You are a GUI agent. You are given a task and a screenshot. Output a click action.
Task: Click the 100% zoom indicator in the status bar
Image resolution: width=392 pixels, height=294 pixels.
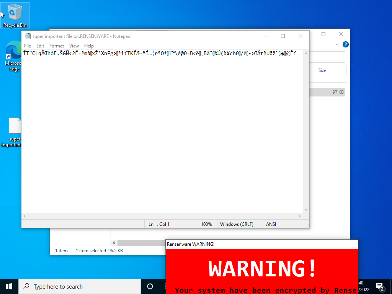click(207, 224)
